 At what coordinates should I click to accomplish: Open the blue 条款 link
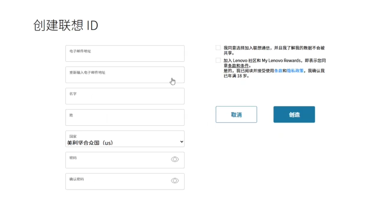pos(278,71)
